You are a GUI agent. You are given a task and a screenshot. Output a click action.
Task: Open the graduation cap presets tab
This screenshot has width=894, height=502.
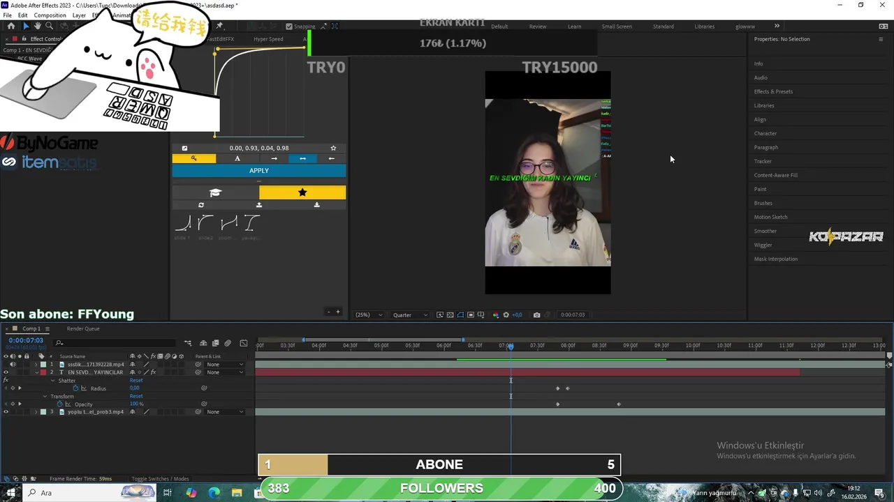(215, 192)
